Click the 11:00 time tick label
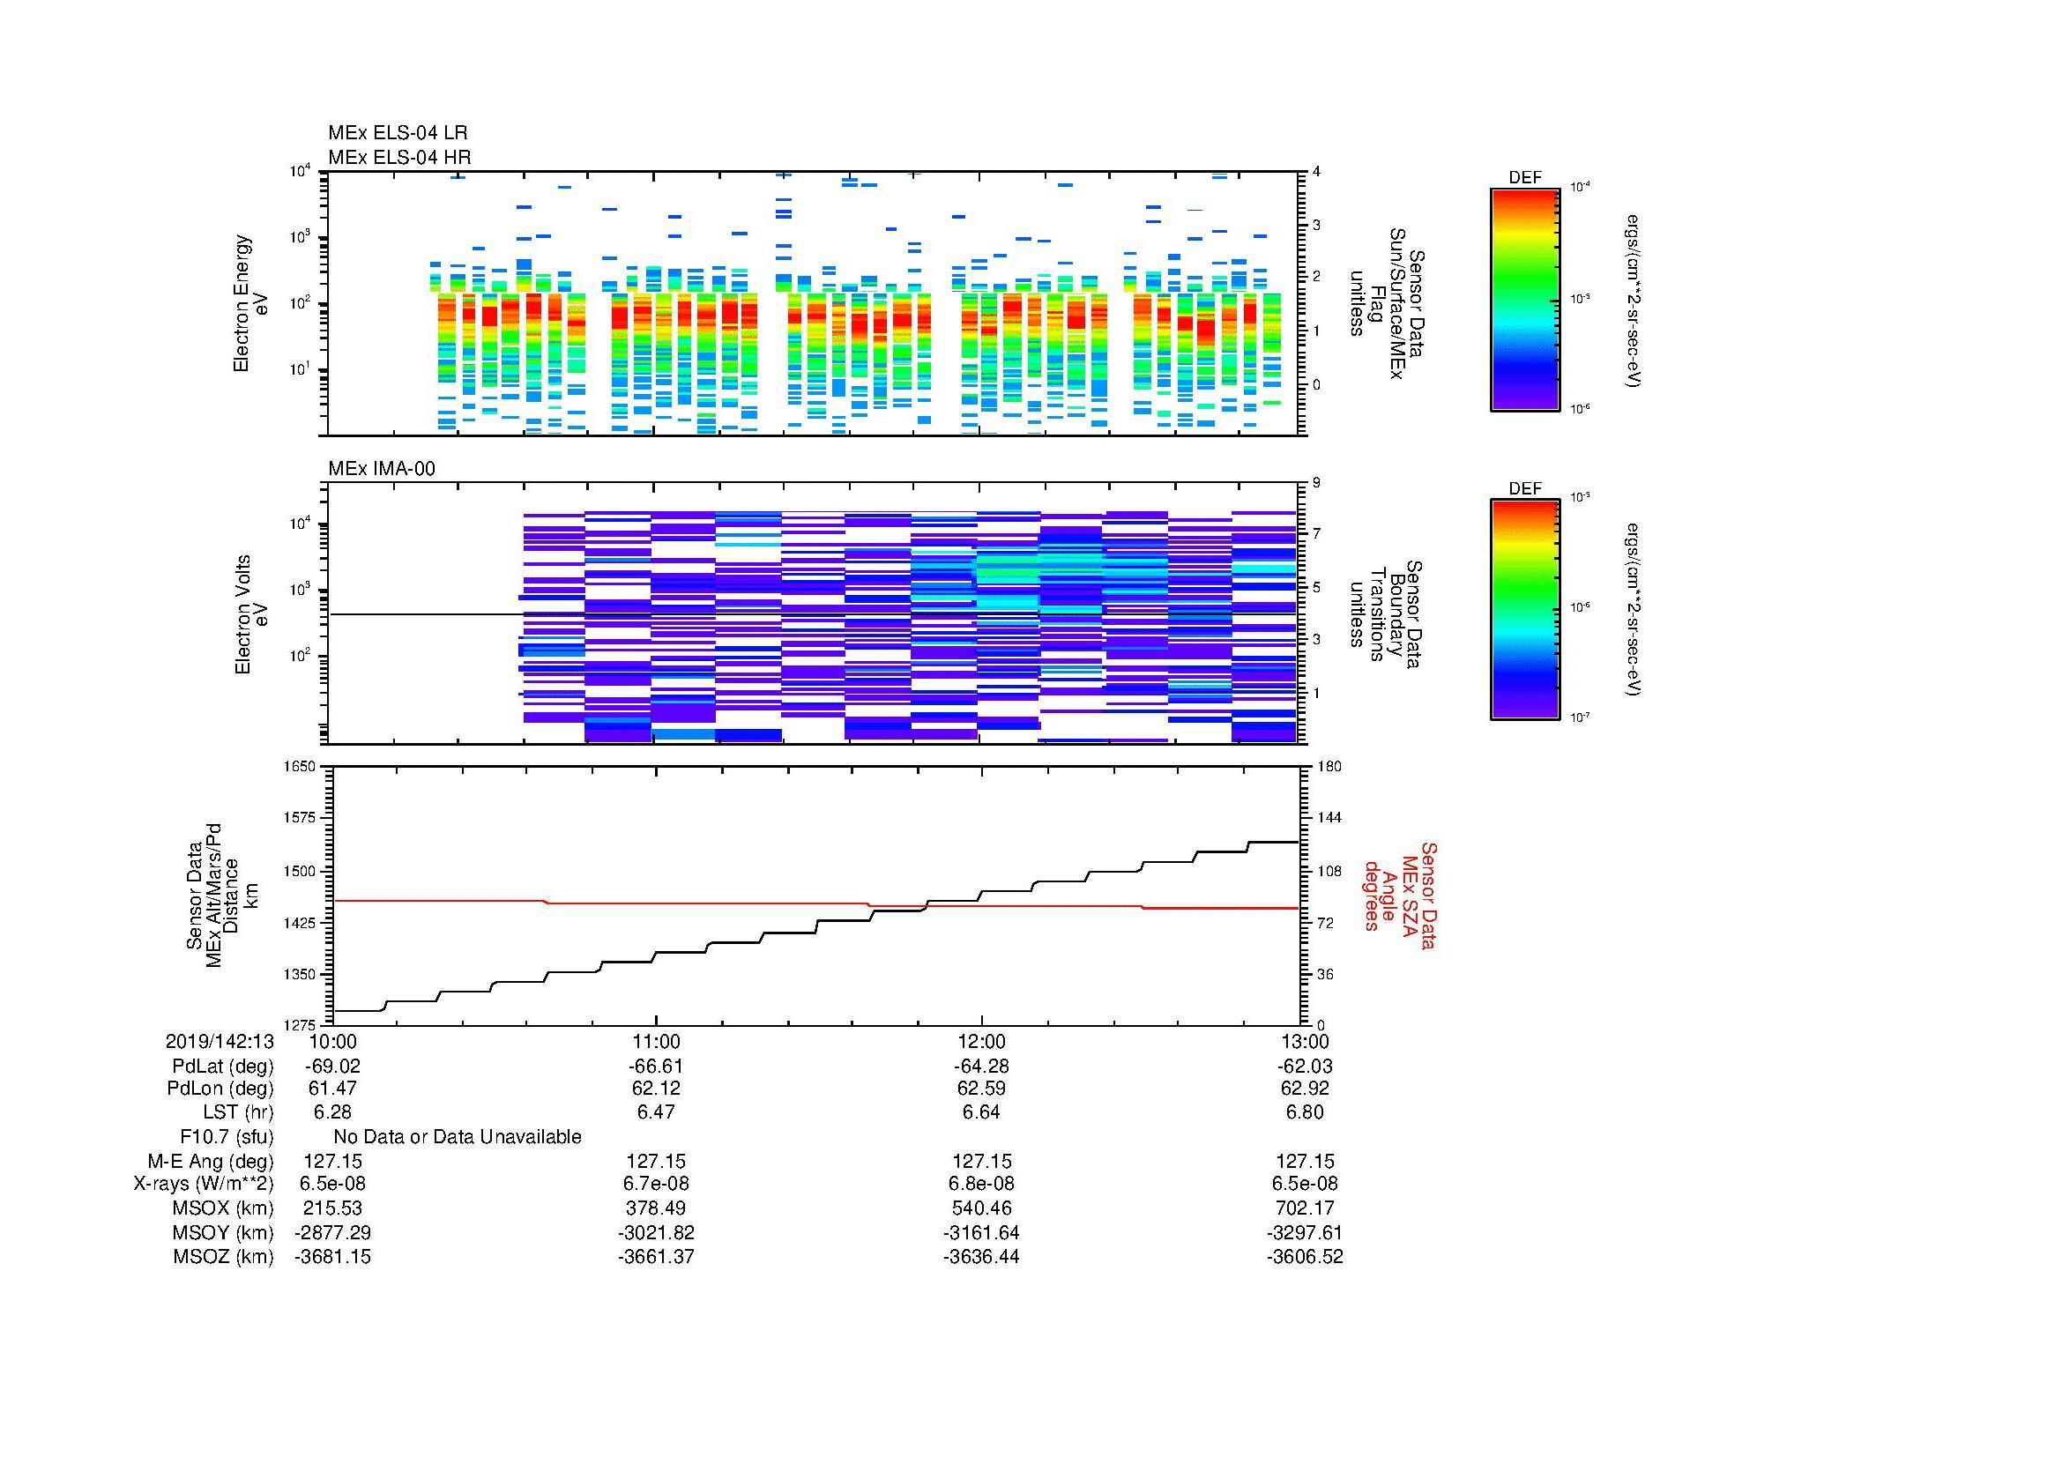Image resolution: width=2062 pixels, height=1457 pixels. [657, 1041]
